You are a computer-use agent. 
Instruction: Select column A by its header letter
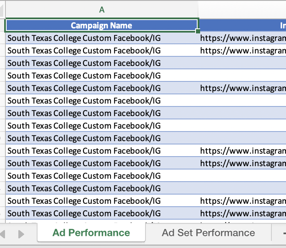(x=102, y=10)
